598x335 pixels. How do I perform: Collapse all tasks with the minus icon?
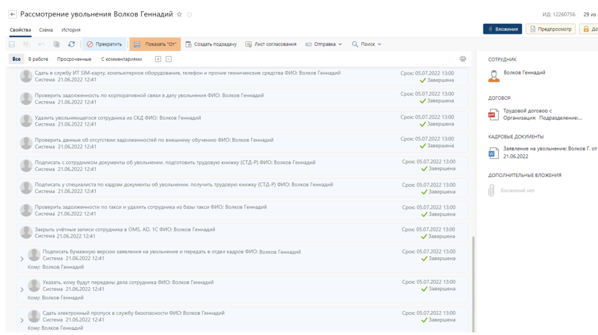[168, 59]
